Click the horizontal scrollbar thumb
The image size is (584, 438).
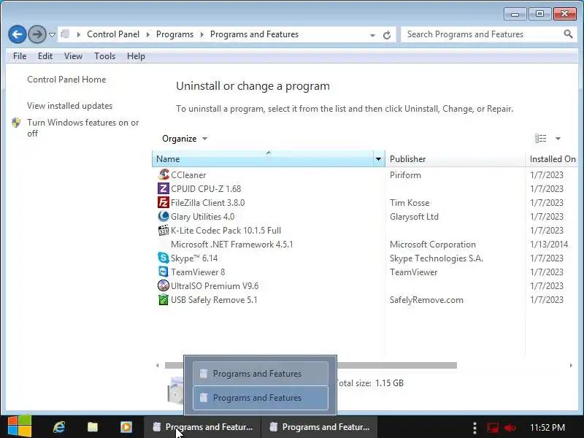(x=311, y=366)
